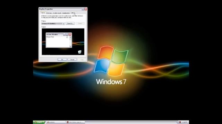The width and height of the screenshot is (222, 124).
Task: Switch to the Appearance tab
Action: click(x=66, y=13)
